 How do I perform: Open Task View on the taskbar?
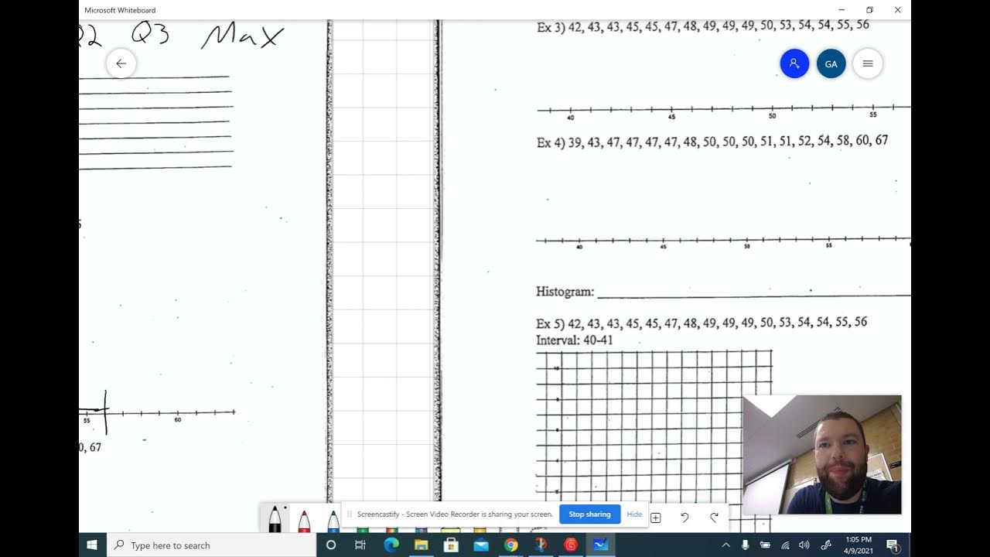point(360,545)
